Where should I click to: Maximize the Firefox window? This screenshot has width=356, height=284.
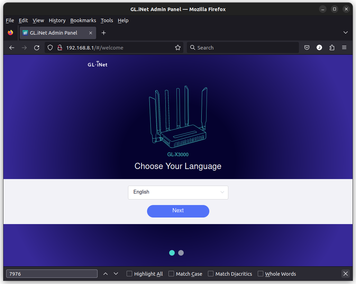[x=335, y=9]
